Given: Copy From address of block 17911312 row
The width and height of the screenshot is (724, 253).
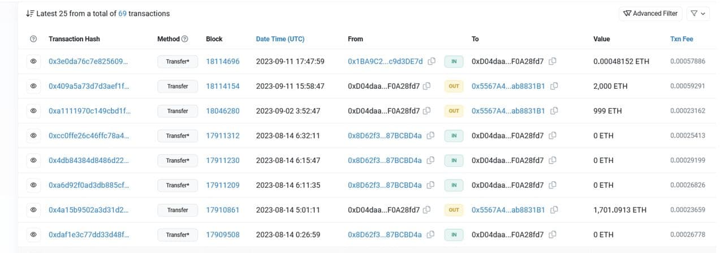Looking at the screenshot, I should [432, 136].
